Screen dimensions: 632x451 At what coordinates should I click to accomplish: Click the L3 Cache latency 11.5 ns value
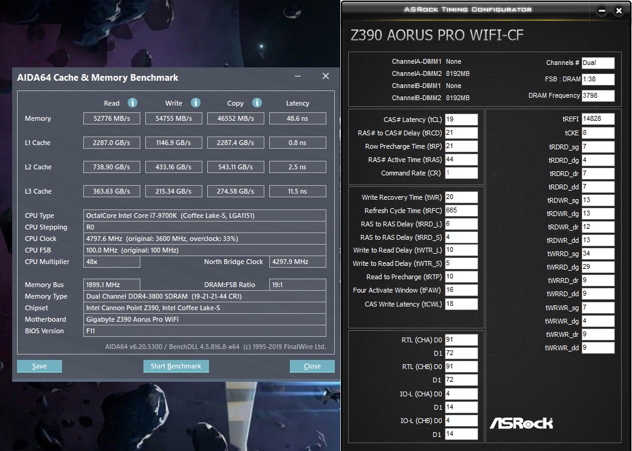click(x=297, y=191)
